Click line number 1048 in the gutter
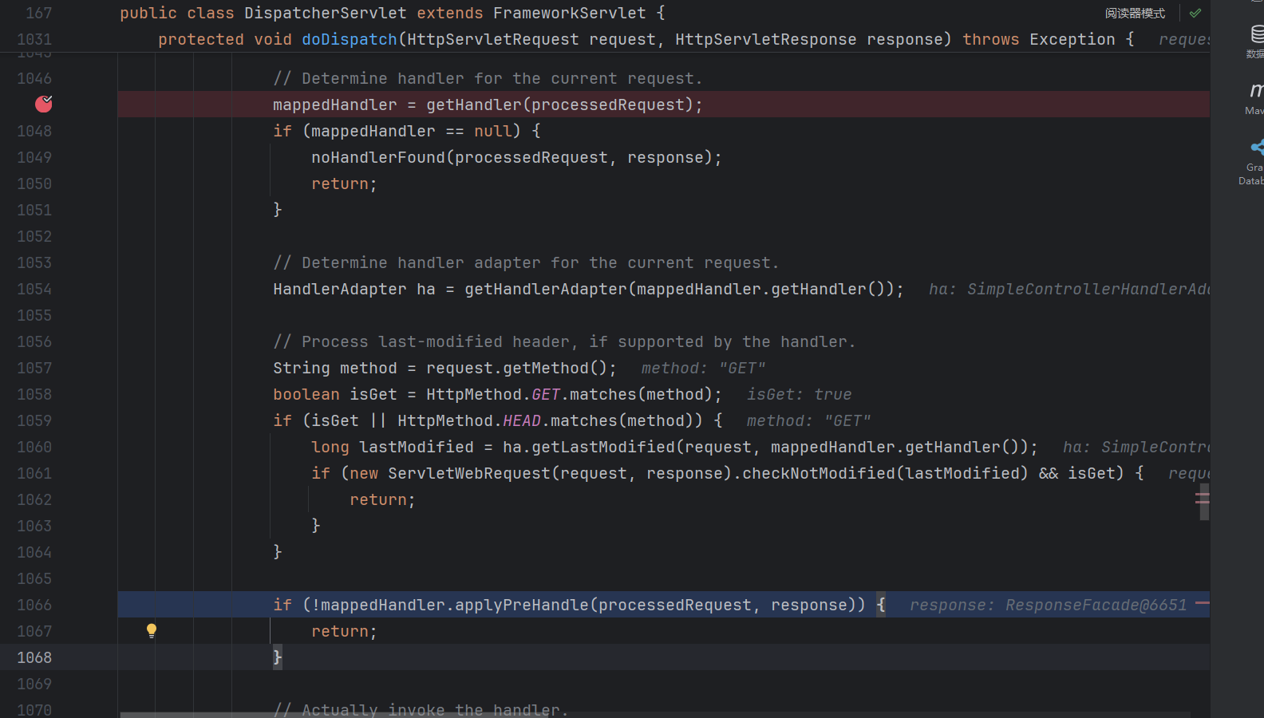The image size is (1264, 718). tap(34, 131)
